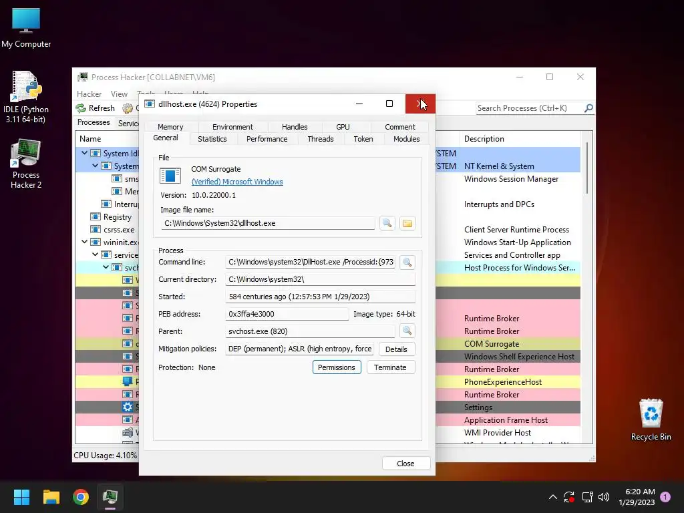Open the Hacker menu
Viewport: 684px width, 513px height.
coord(89,94)
